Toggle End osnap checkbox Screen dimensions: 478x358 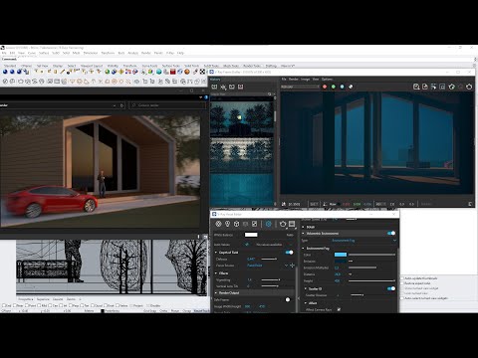pyautogui.click(x=4, y=305)
